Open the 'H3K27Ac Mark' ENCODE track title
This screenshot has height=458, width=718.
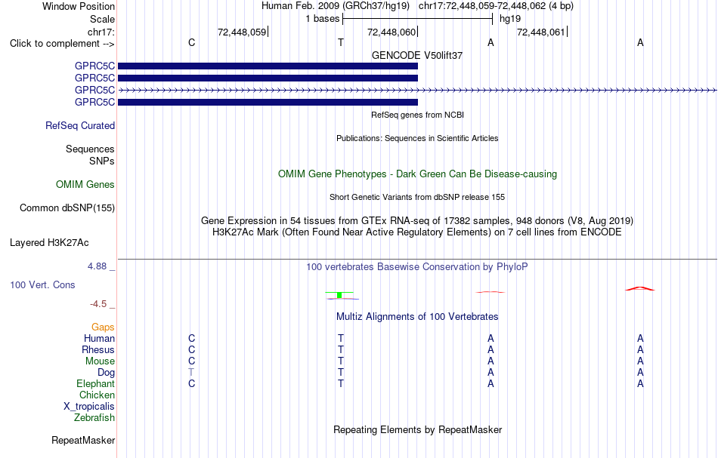[417, 232]
